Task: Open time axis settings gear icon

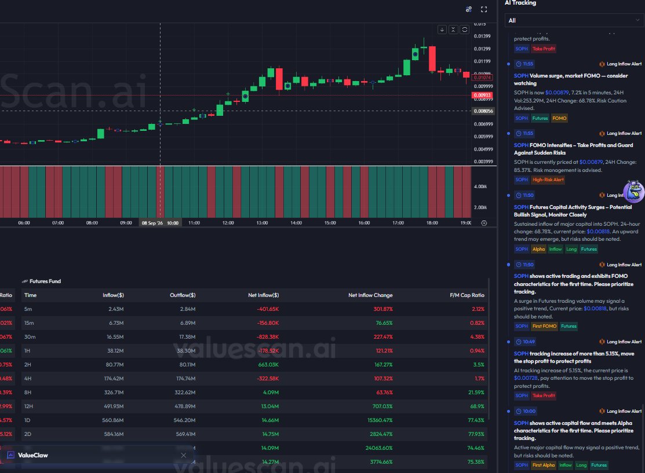Action: (484, 223)
